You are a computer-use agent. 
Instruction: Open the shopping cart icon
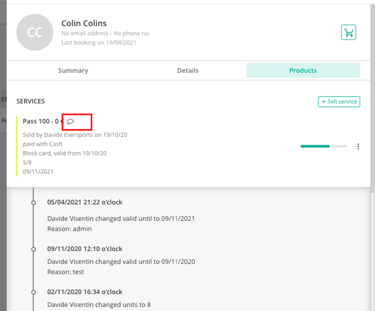(x=348, y=32)
